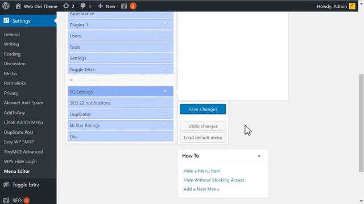The height and width of the screenshot is (204, 364).
Task: Open Writing settings page
Action: [11, 44]
